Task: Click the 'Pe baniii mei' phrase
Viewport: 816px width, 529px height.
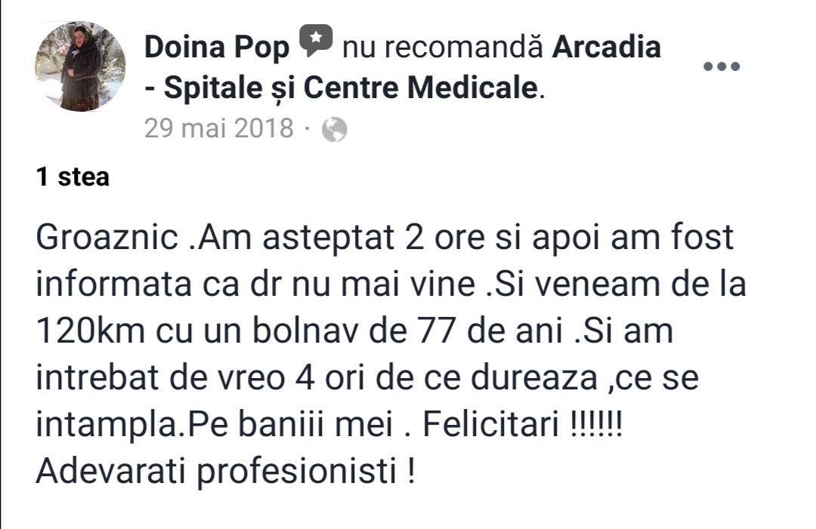Action: click(290, 425)
